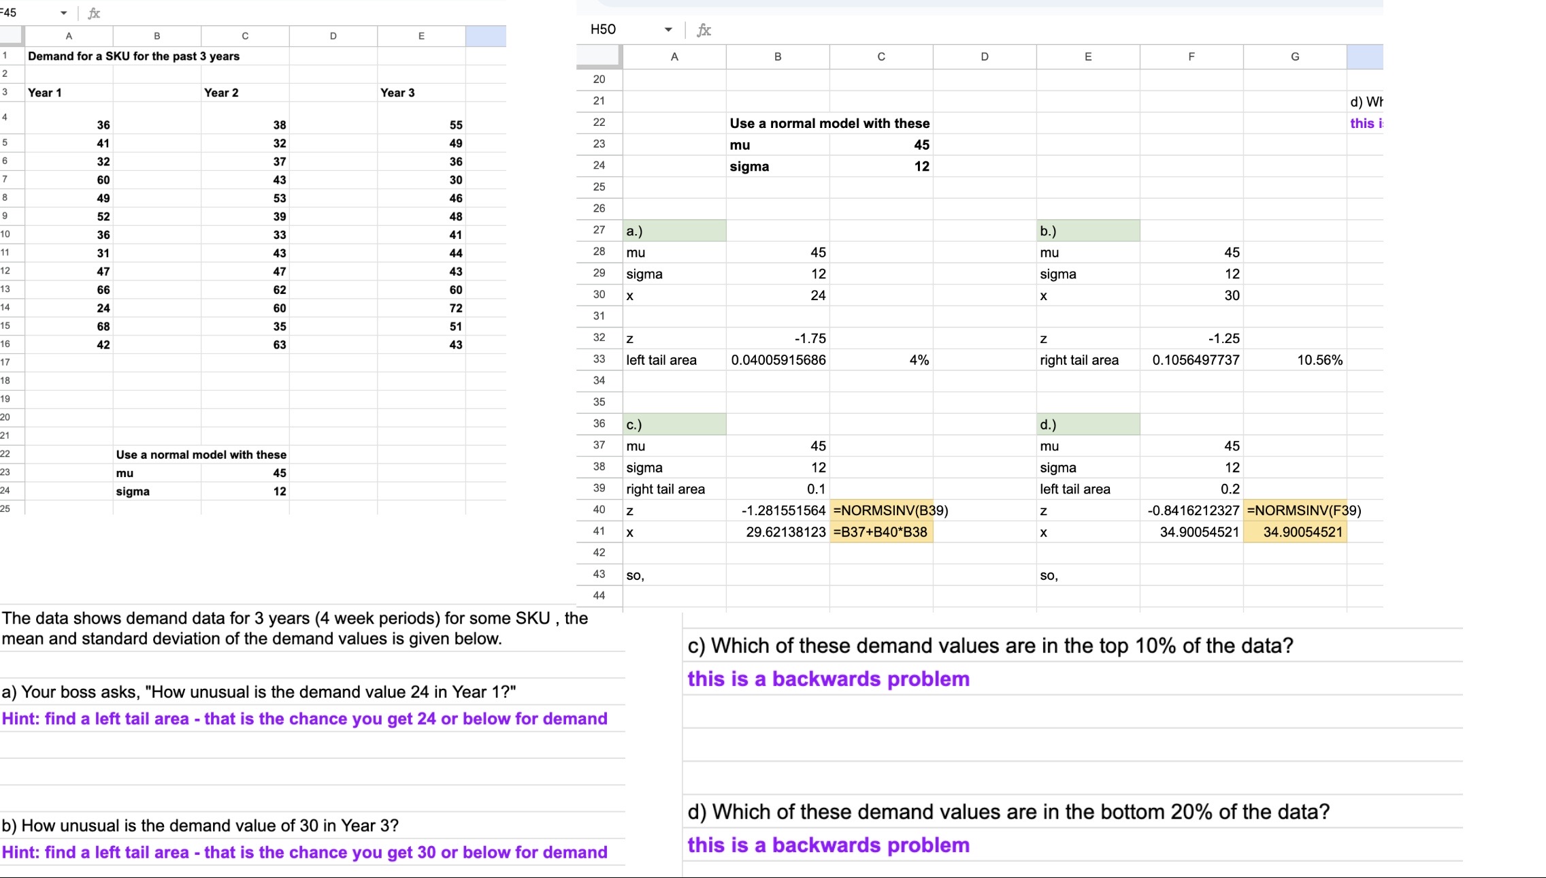Click the select-all corner of the right sheet
The height and width of the screenshot is (878, 1546).
click(x=599, y=56)
